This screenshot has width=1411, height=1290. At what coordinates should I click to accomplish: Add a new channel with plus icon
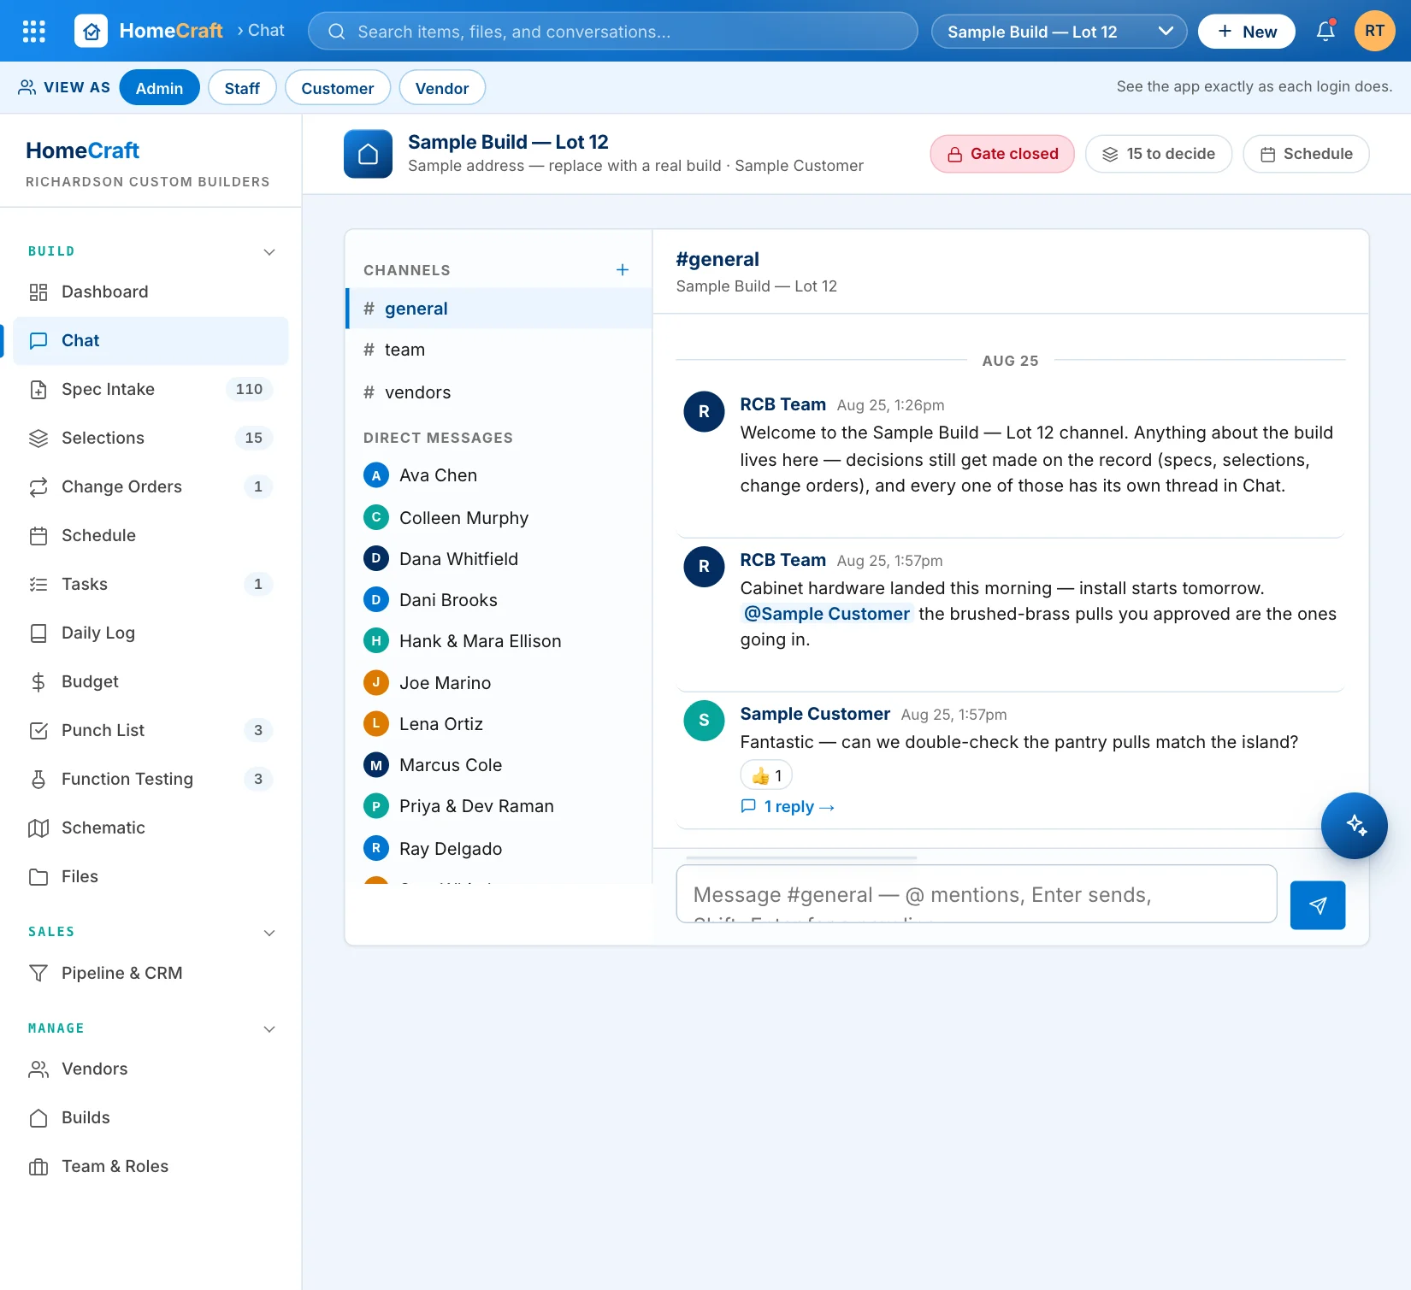623,270
